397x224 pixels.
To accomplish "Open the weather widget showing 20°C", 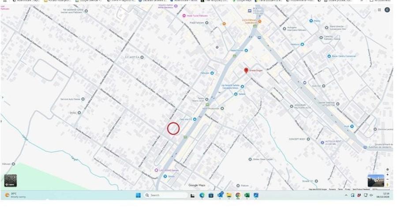I will click(16, 195).
